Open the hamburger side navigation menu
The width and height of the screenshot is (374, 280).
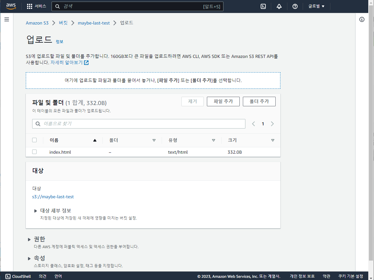pos(7,19)
